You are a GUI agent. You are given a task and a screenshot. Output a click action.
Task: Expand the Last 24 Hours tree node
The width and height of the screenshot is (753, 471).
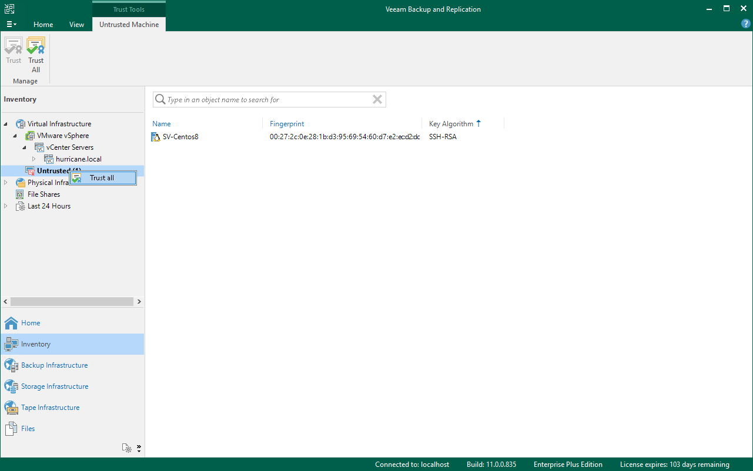pyautogui.click(x=6, y=206)
